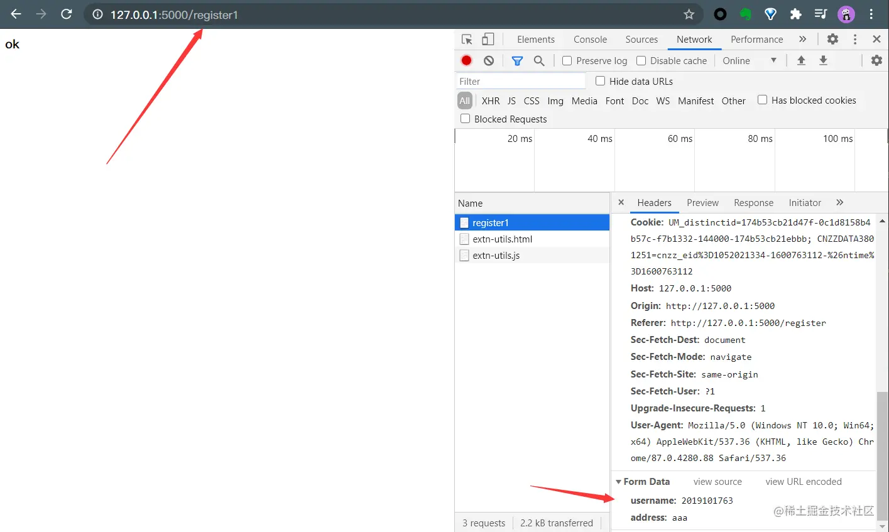Click the user profile avatar
This screenshot has height=532, width=889.
[846, 14]
